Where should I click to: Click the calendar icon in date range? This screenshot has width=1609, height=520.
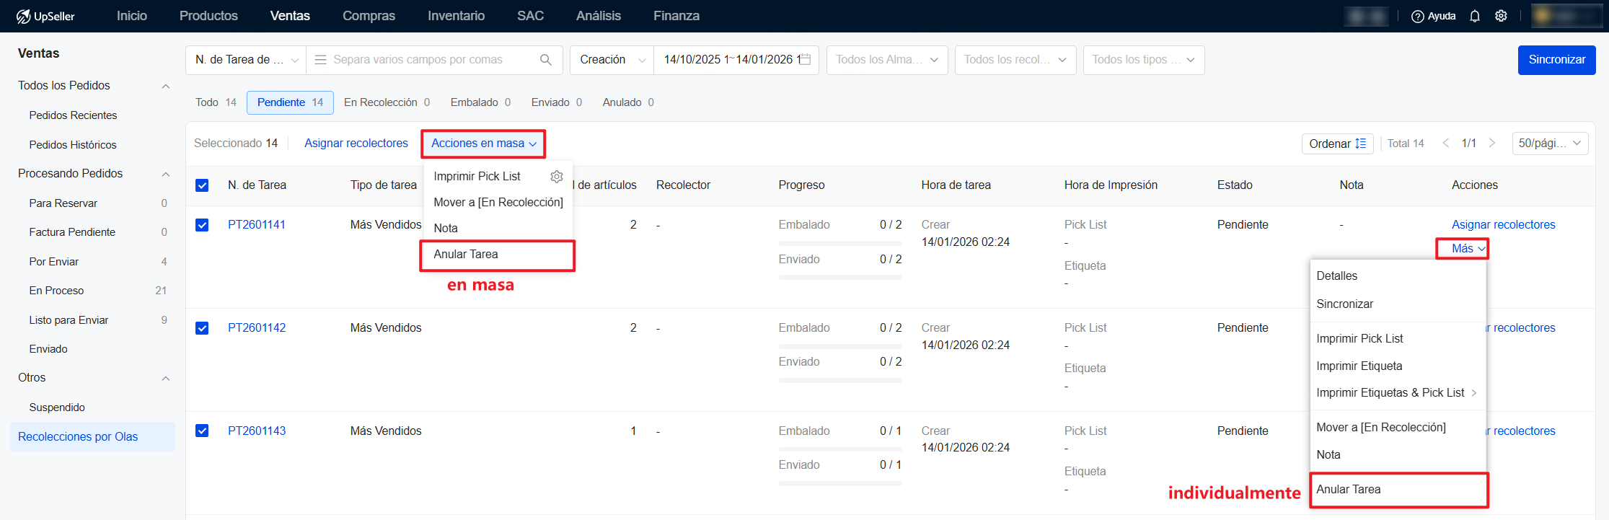point(806,60)
